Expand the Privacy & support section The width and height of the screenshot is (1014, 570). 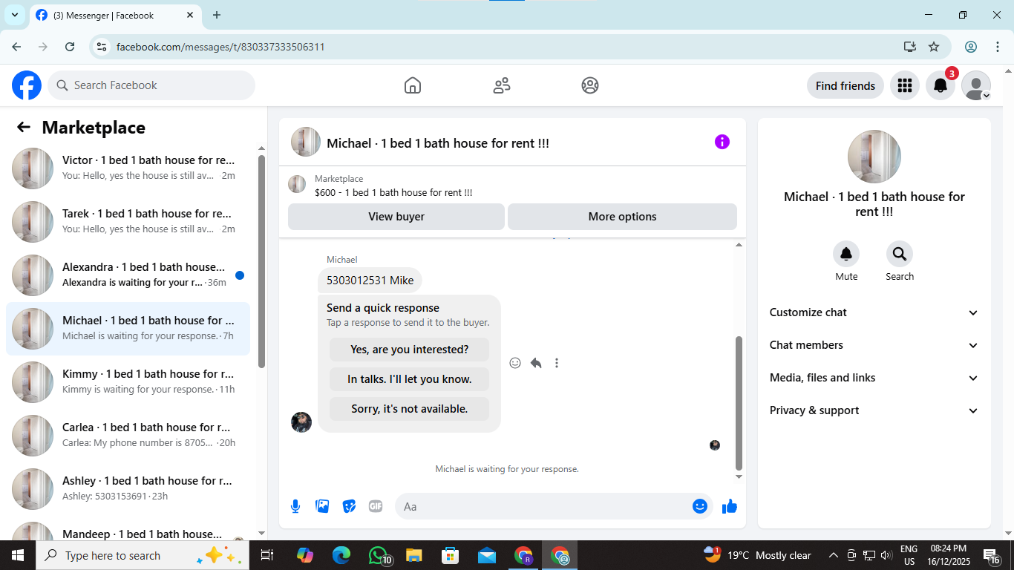(874, 410)
